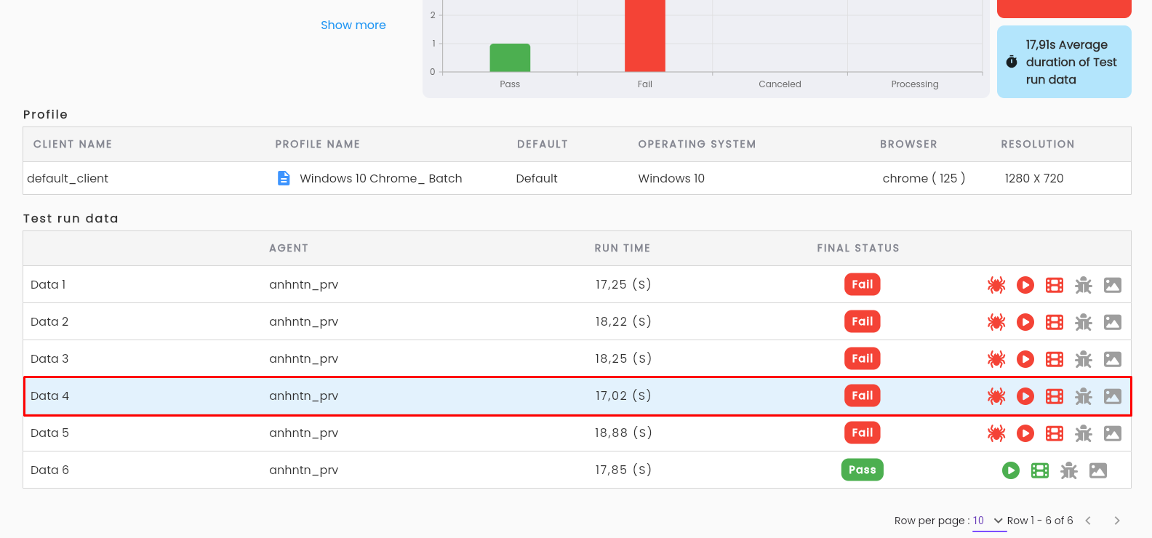Screen dimensions: 1152x538
Task: Click the Show more link
Action: (353, 25)
